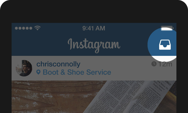Viewport: 188px width, 113px height.
Task: Tap the 9:41 AM status bar clock
Action: point(94,28)
